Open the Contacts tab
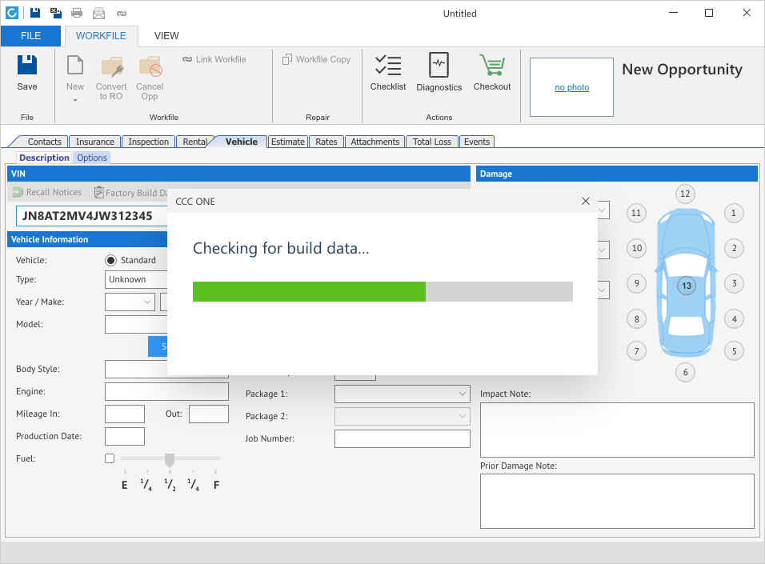 click(44, 142)
